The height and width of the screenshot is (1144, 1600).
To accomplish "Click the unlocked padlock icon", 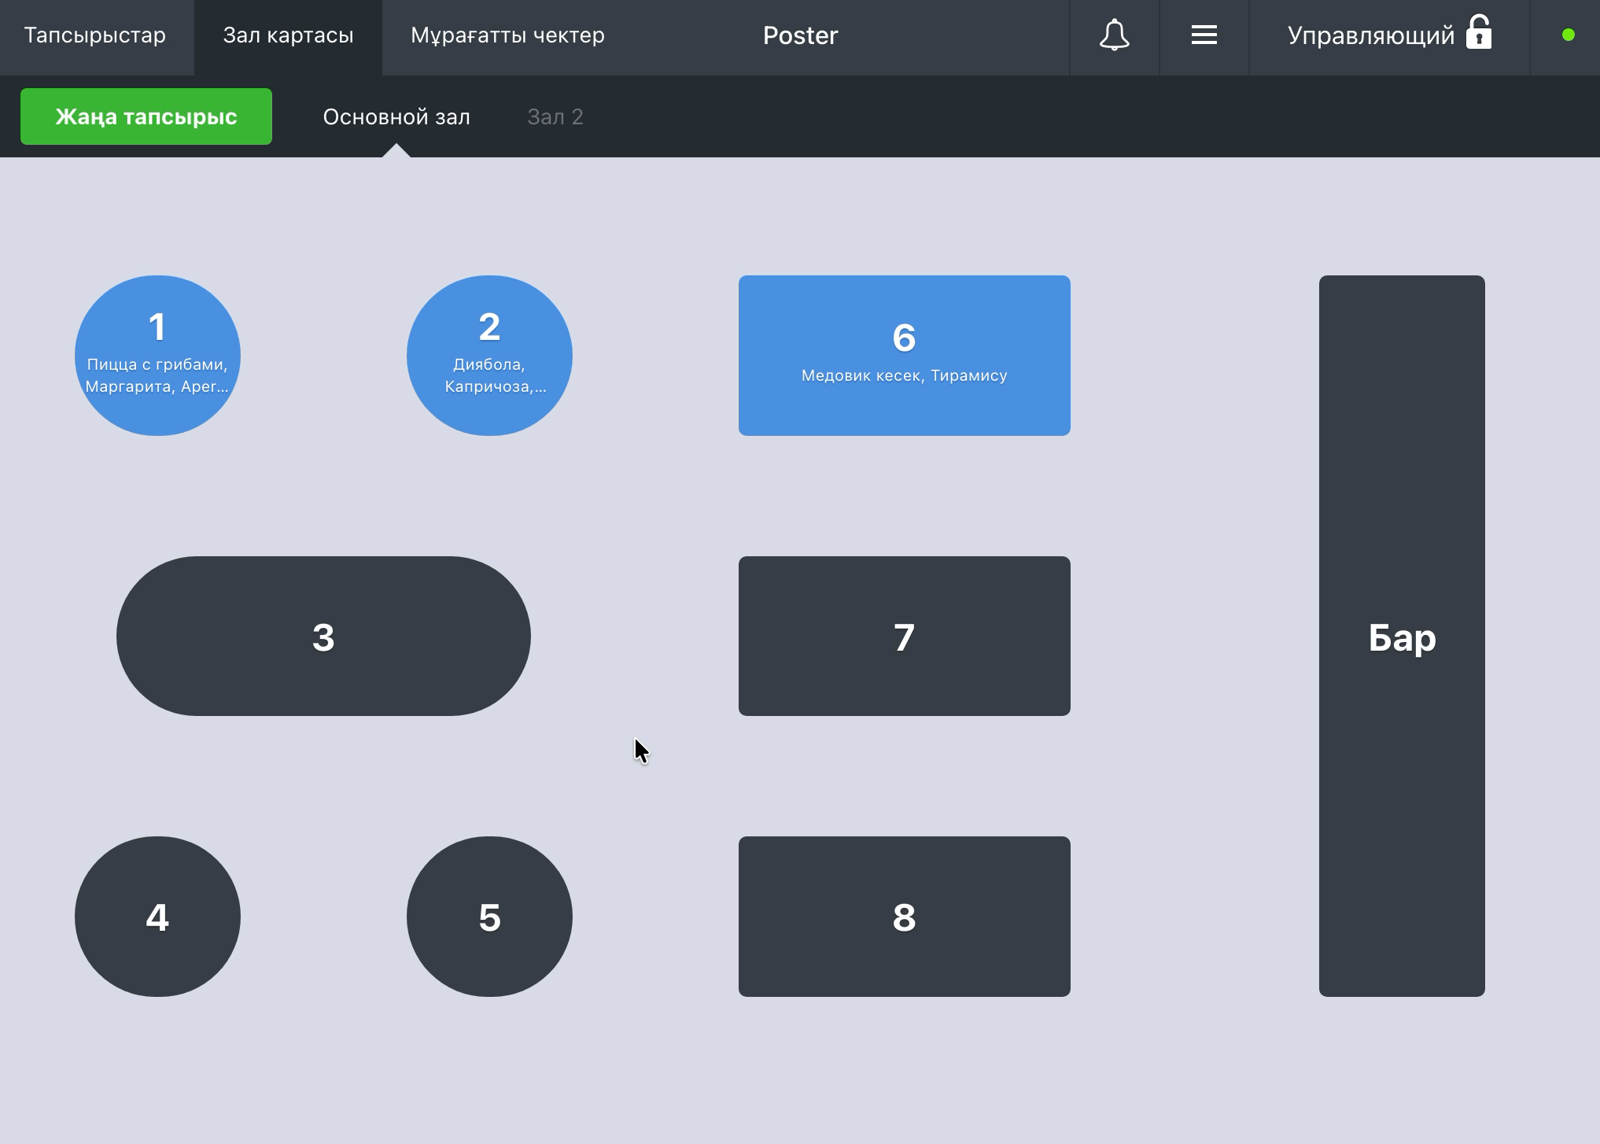I will pos(1479,33).
